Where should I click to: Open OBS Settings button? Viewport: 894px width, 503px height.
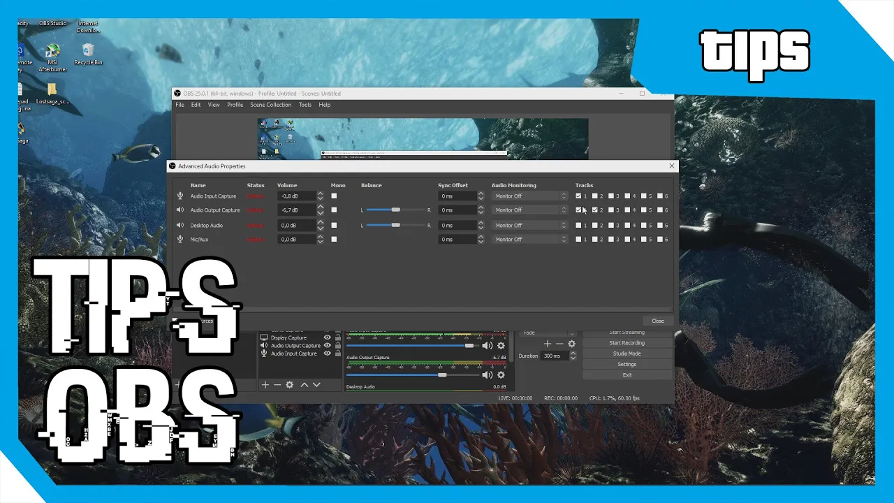pyautogui.click(x=626, y=364)
